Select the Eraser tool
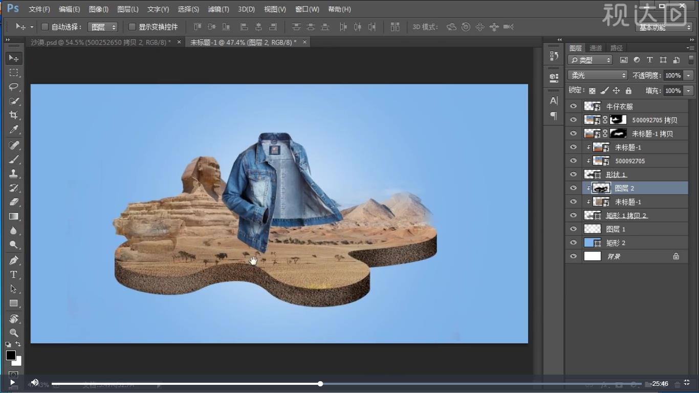 click(14, 202)
